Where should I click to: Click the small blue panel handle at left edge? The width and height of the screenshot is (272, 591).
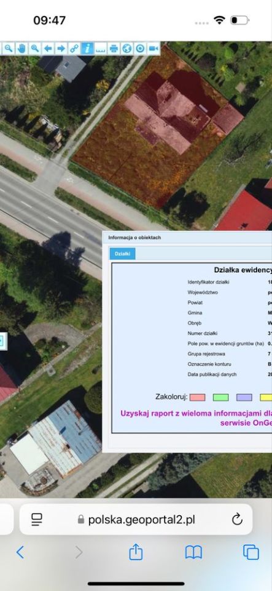[2, 341]
